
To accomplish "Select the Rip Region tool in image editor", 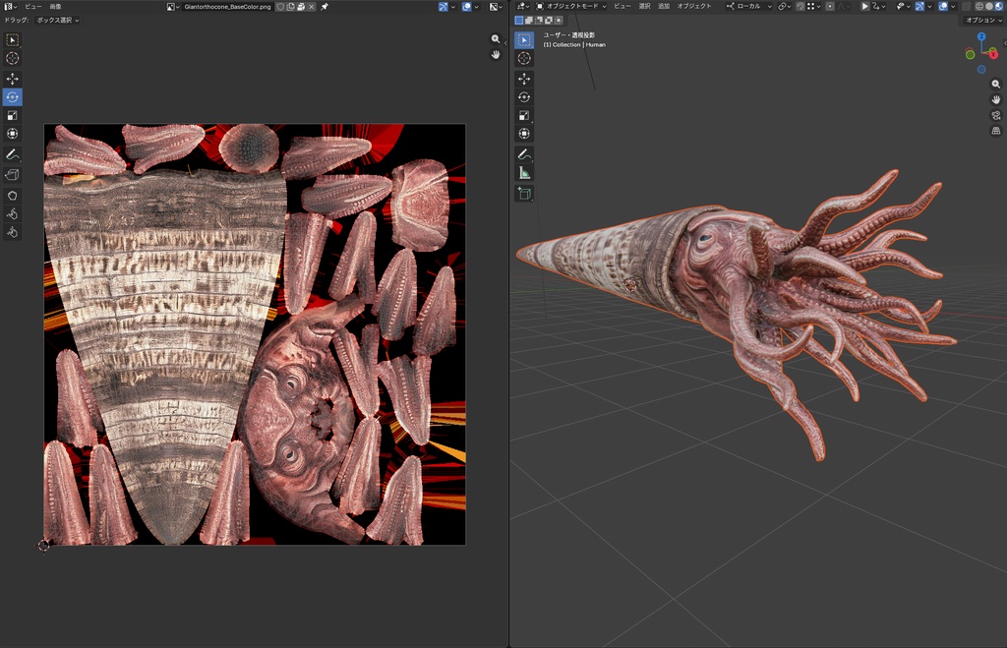I will [x=12, y=175].
